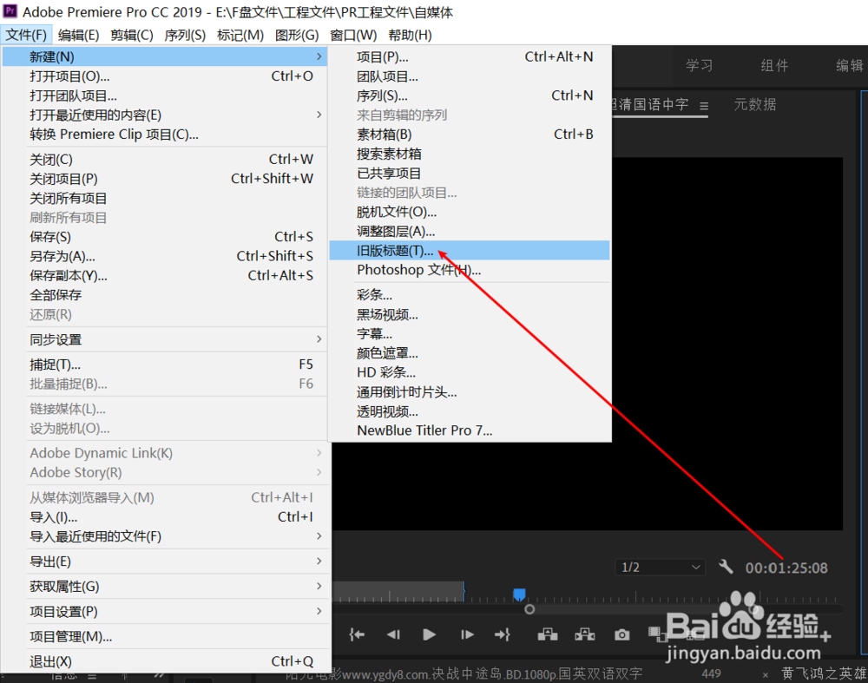Choose 退出(X) to quit Premiere

pos(165,661)
